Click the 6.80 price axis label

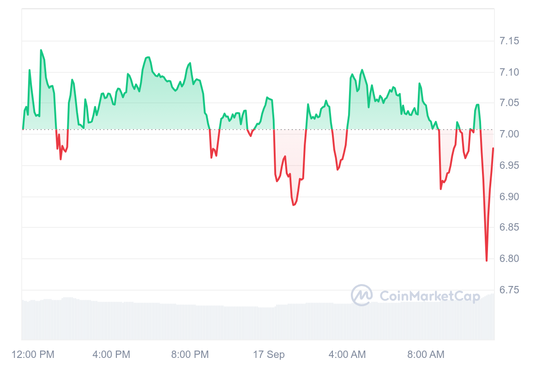(509, 258)
